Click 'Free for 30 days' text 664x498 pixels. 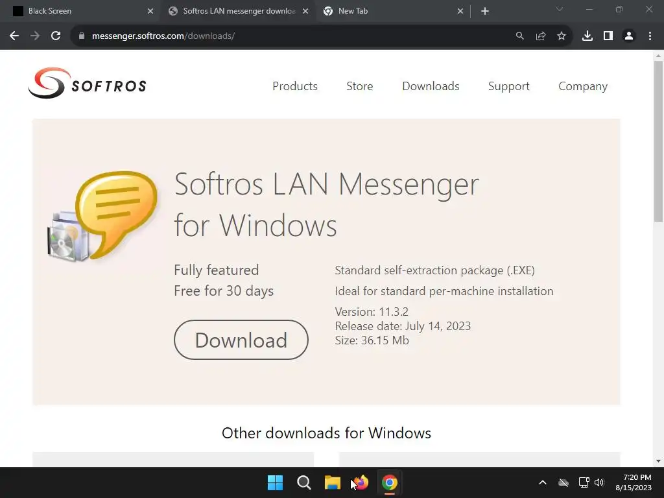tap(224, 291)
